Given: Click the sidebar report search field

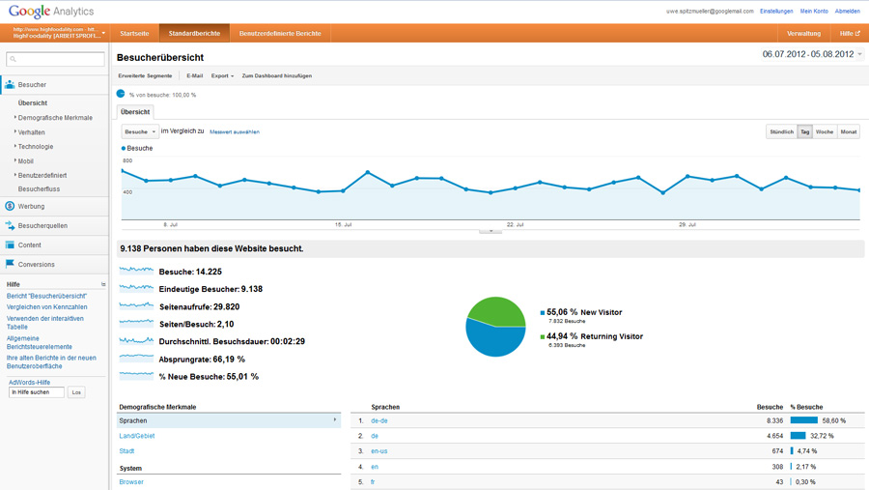Looking at the screenshot, I should pyautogui.click(x=55, y=59).
